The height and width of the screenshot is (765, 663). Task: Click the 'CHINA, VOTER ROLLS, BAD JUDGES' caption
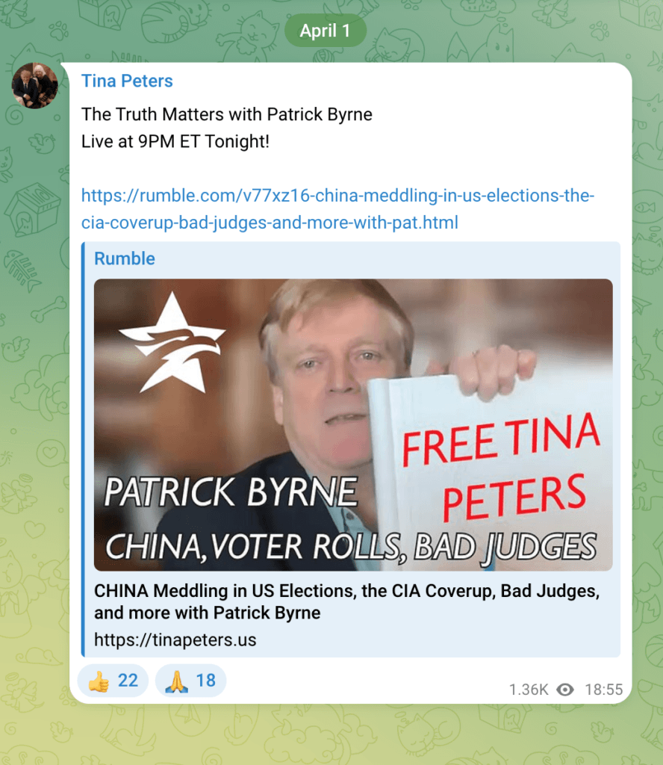coord(351,546)
